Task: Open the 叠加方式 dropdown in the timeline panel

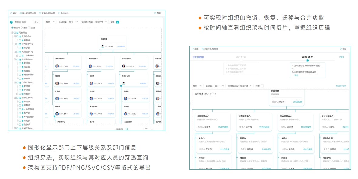Action: click(246, 86)
